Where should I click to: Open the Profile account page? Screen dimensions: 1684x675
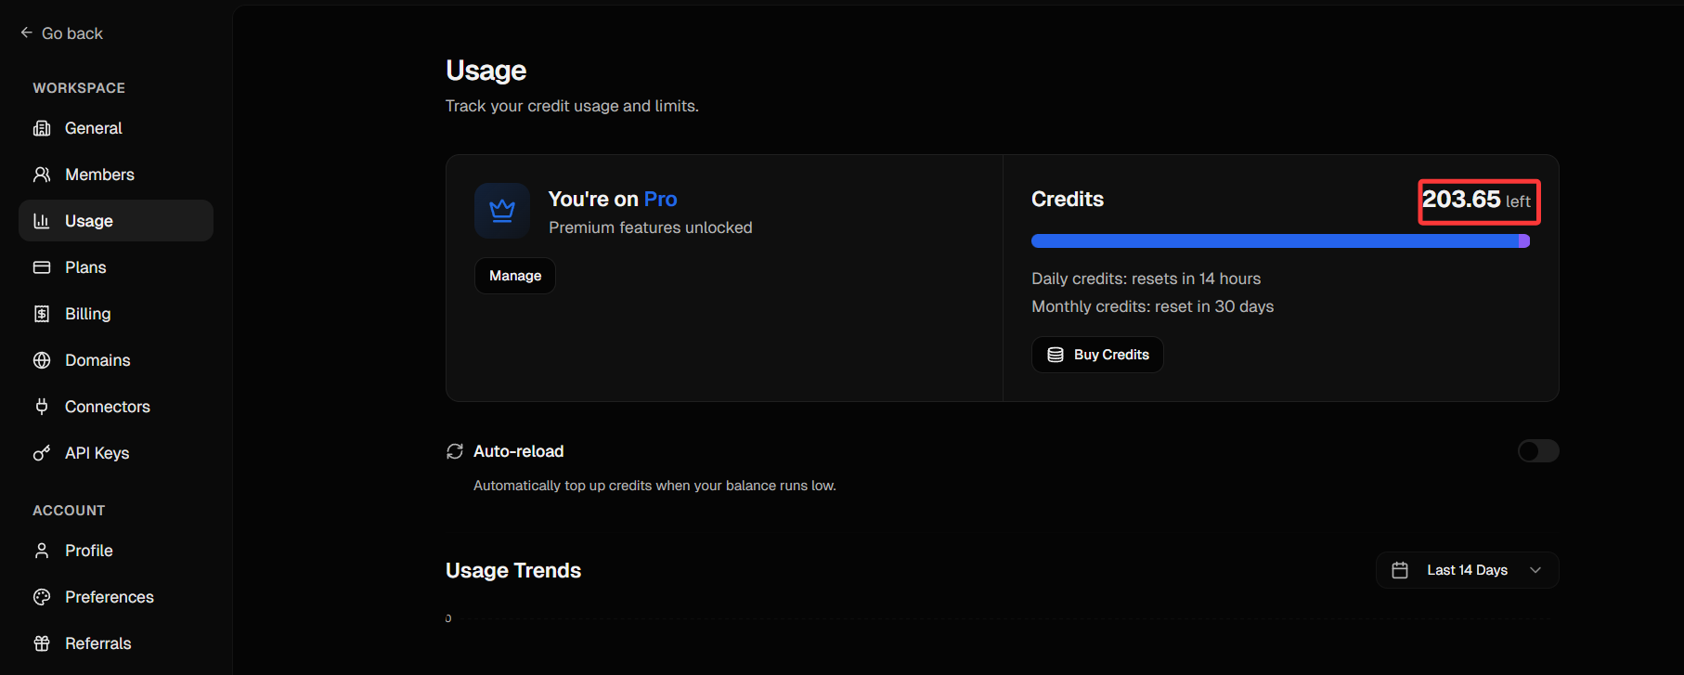click(x=116, y=551)
